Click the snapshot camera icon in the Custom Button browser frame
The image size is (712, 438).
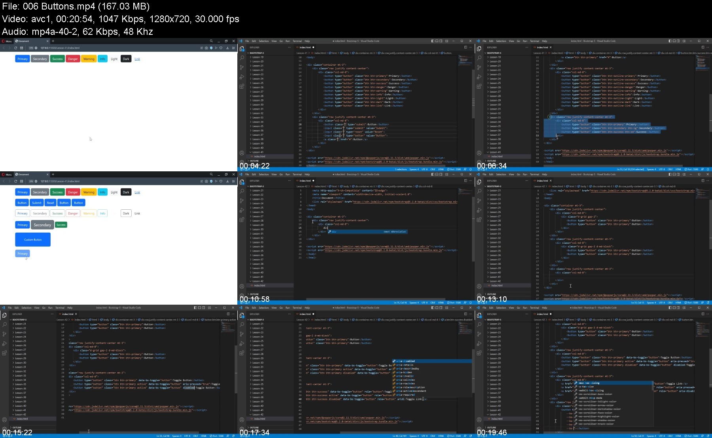click(206, 181)
